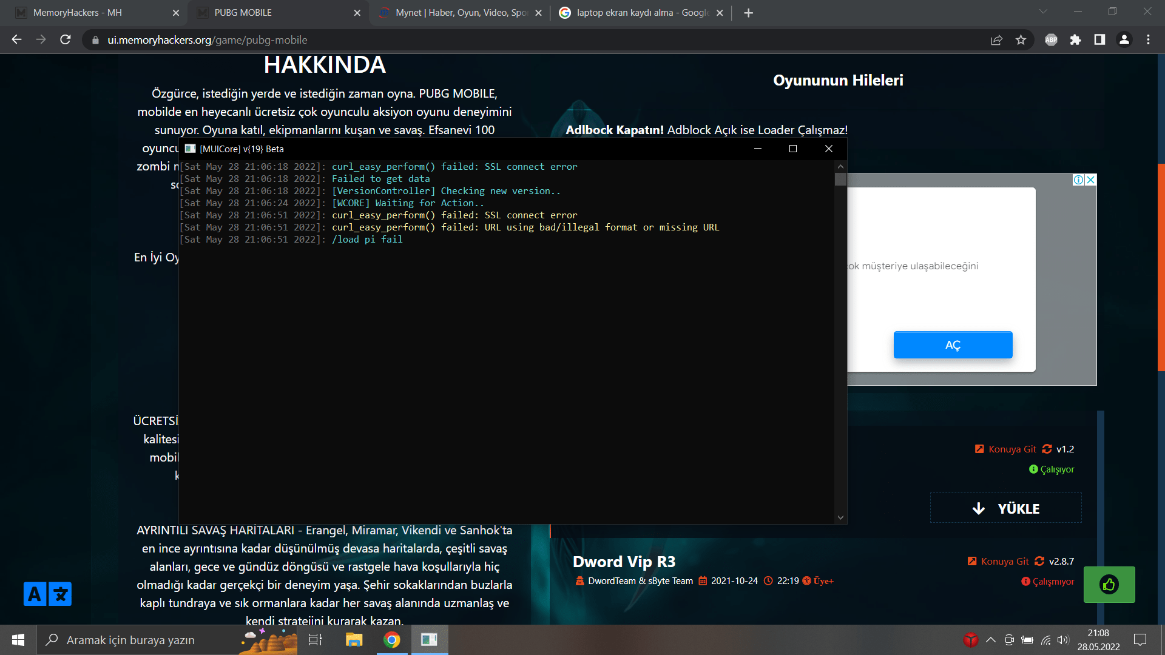This screenshot has width=1165, height=655.
Task: Open the battery status tray icon
Action: pyautogui.click(x=1027, y=640)
